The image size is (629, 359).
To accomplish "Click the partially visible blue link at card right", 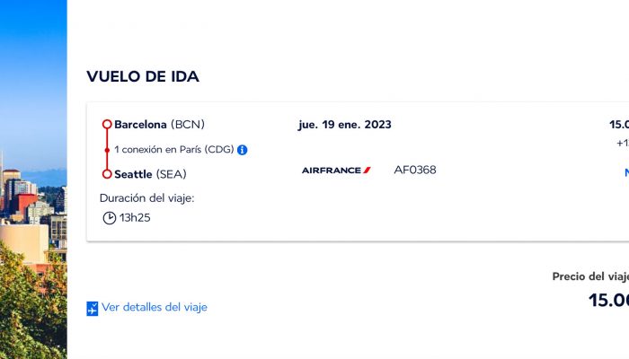I will [x=626, y=172].
